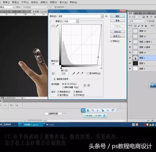Click the transition icon beside the scissors
Screen dimensions: 156x152
[x=16, y=105]
